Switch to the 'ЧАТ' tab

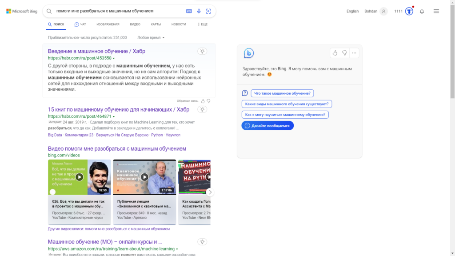(x=80, y=24)
